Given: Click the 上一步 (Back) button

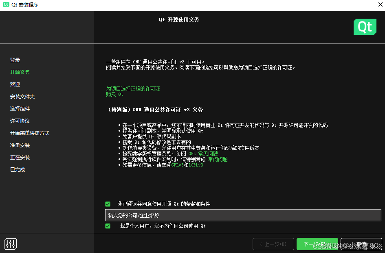Looking at the screenshot, I should point(273,244).
